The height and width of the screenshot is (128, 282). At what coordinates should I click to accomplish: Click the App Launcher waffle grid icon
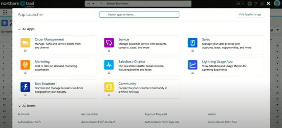pyautogui.click(x=5, y=12)
